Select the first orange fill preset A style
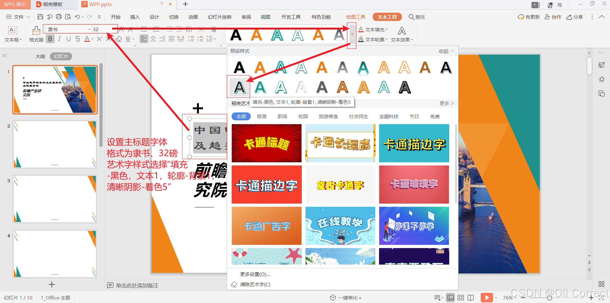The height and width of the screenshot is (303, 610). pyautogui.click(x=260, y=67)
